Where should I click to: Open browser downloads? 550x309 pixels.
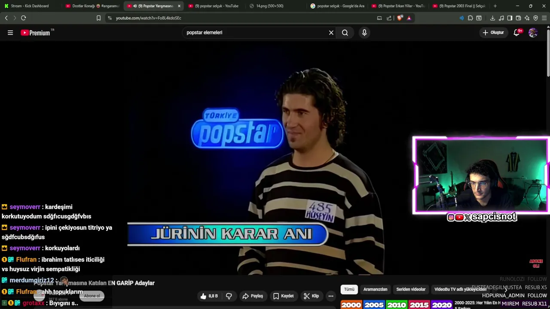(x=492, y=18)
